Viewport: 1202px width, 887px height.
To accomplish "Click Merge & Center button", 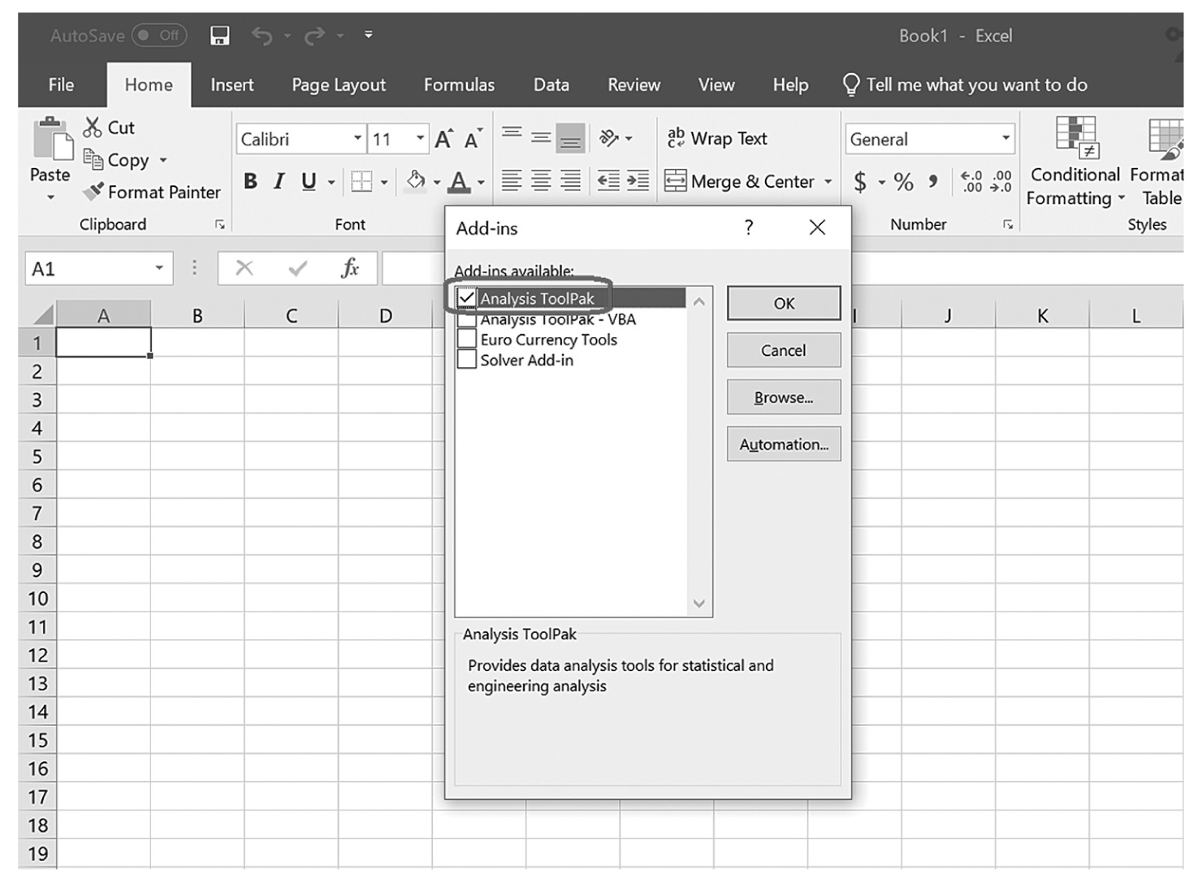I will pos(739,181).
